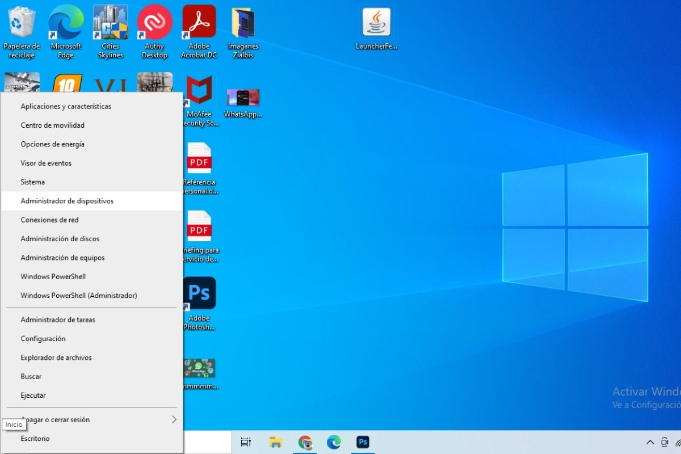This screenshot has width=681, height=454.
Task: Launch Administración de discos
Action: point(92,239)
